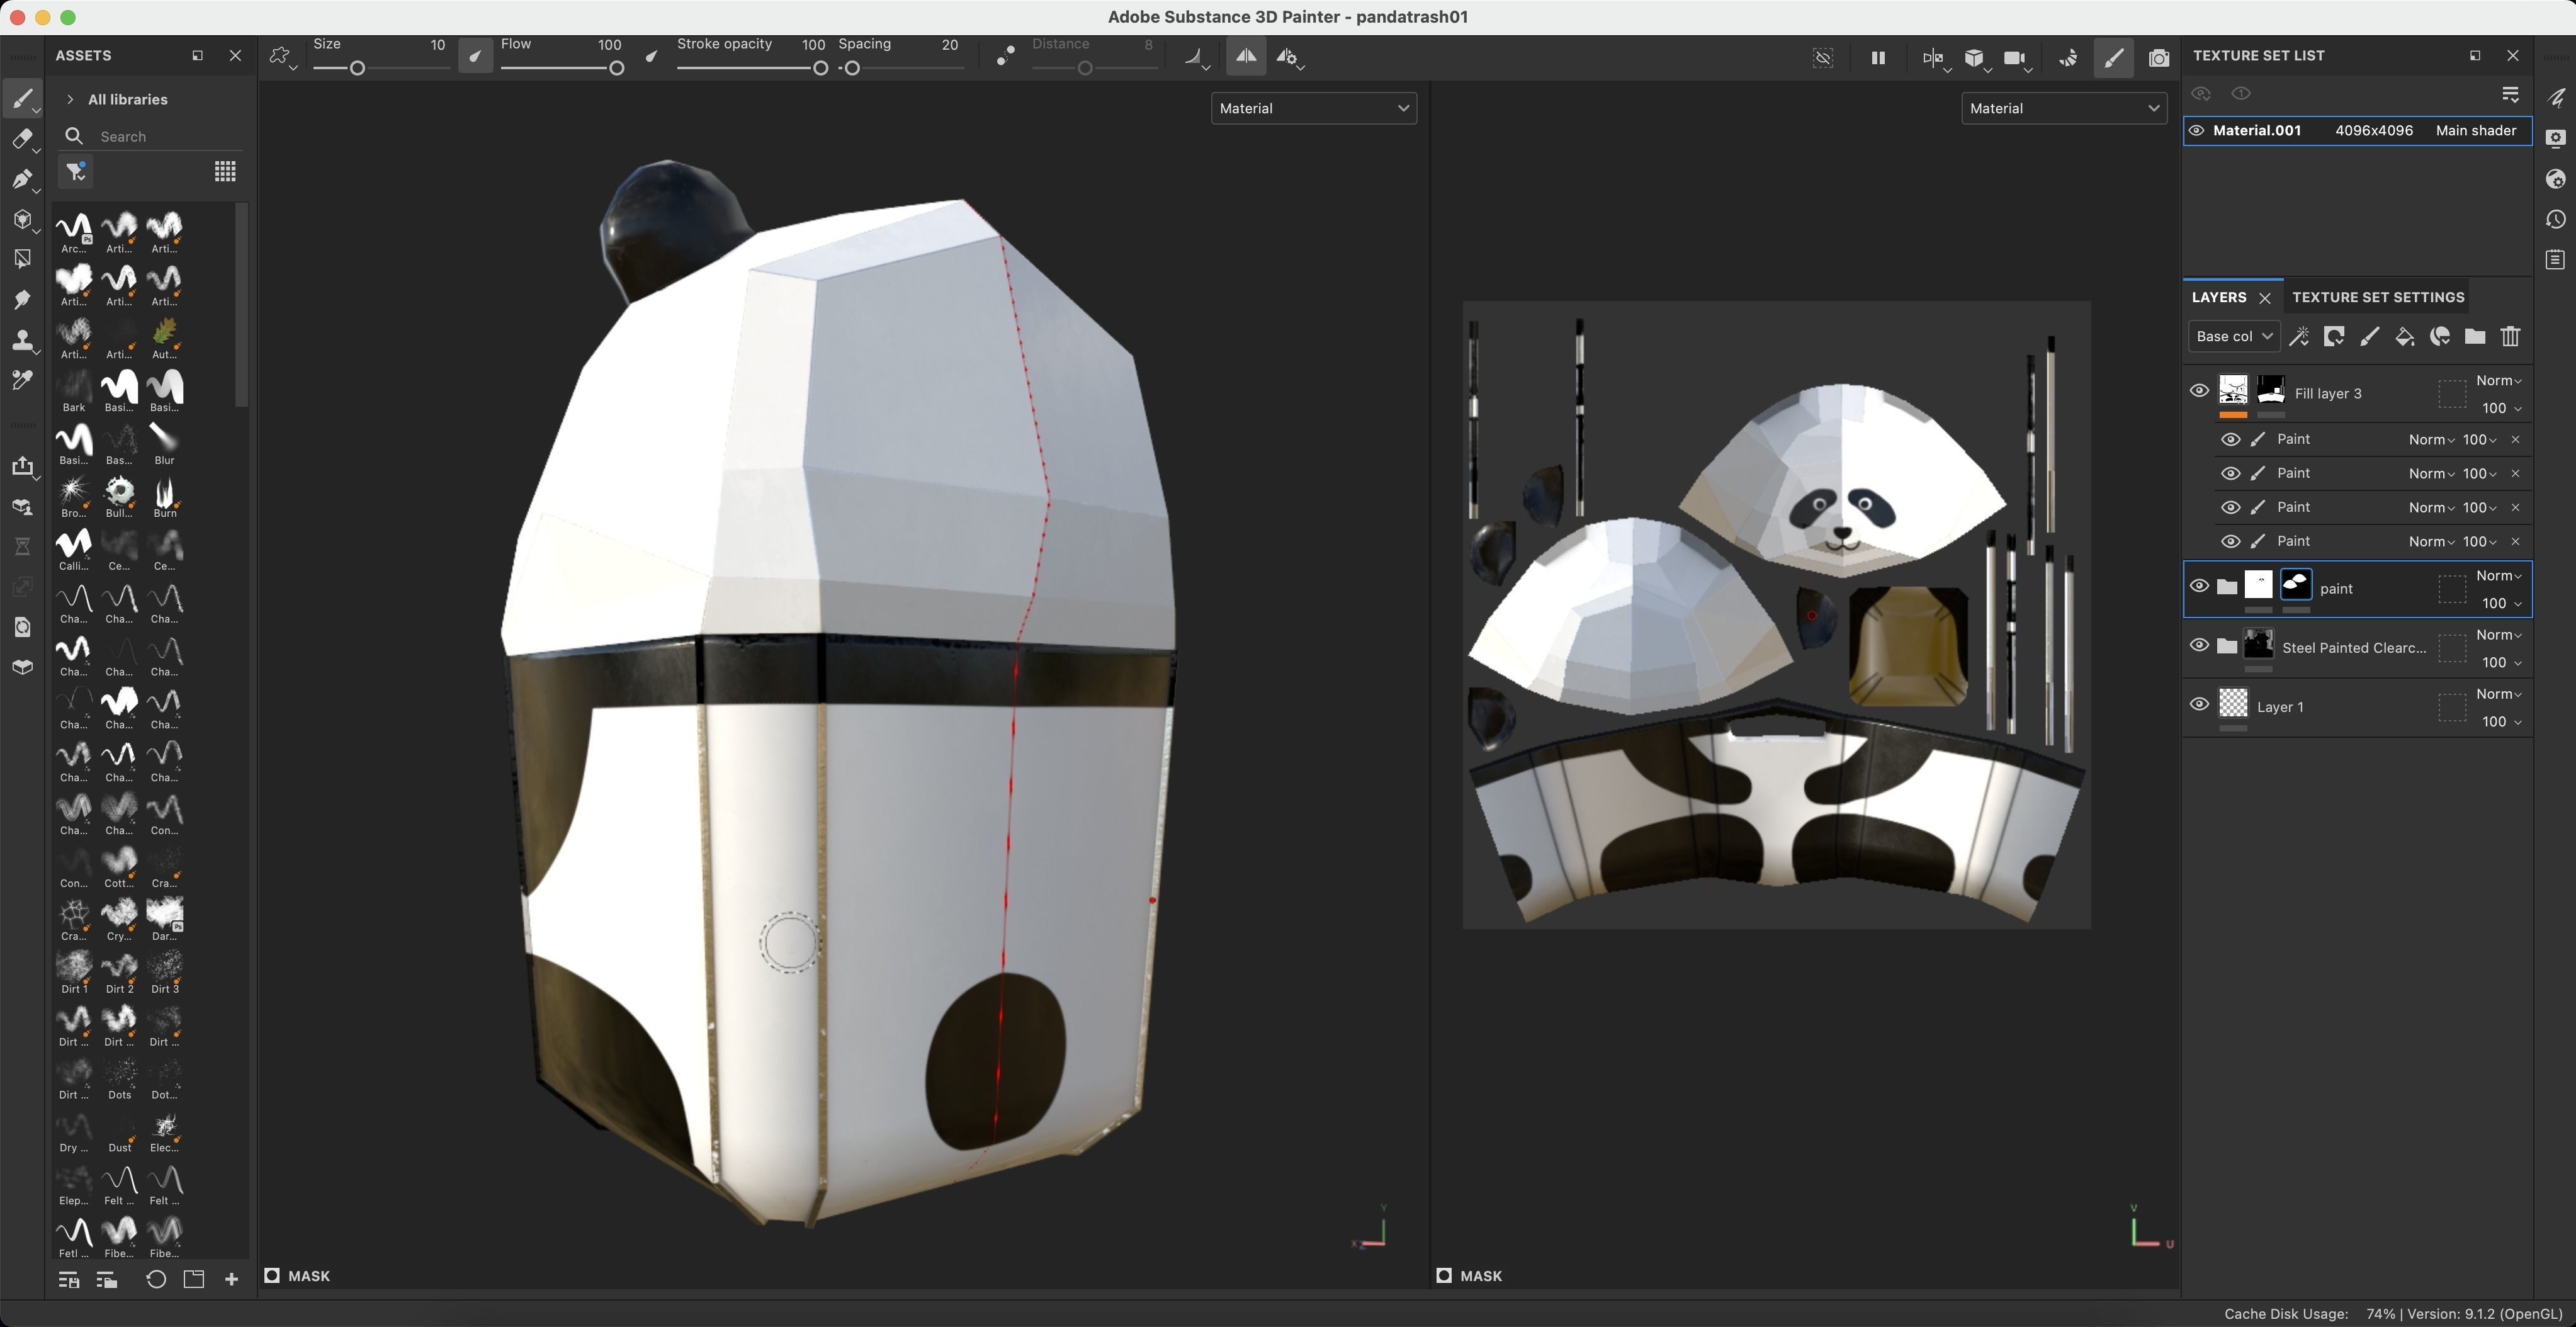Toggle visibility of third Paint effect
2576x1327 pixels.
2230,507
